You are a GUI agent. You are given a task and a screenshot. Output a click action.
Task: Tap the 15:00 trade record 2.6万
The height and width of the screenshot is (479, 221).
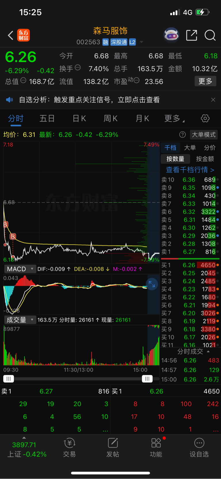pos(190,379)
